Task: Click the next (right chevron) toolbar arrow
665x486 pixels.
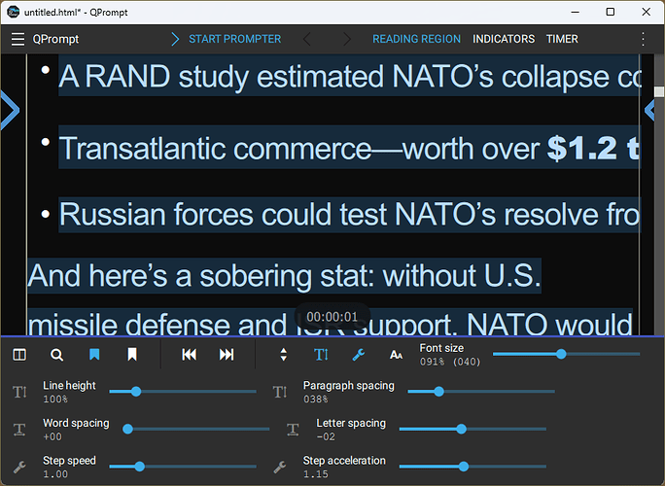Action: pos(347,39)
